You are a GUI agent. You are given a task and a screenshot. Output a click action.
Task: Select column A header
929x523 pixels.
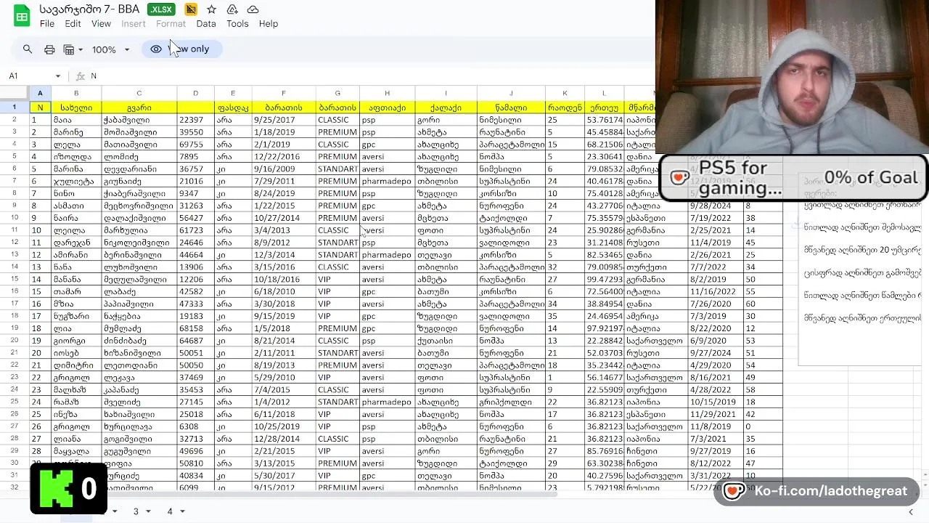[x=40, y=93]
